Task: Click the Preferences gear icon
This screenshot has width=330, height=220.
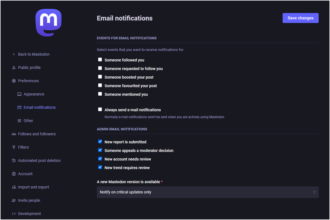Action: (x=14, y=81)
